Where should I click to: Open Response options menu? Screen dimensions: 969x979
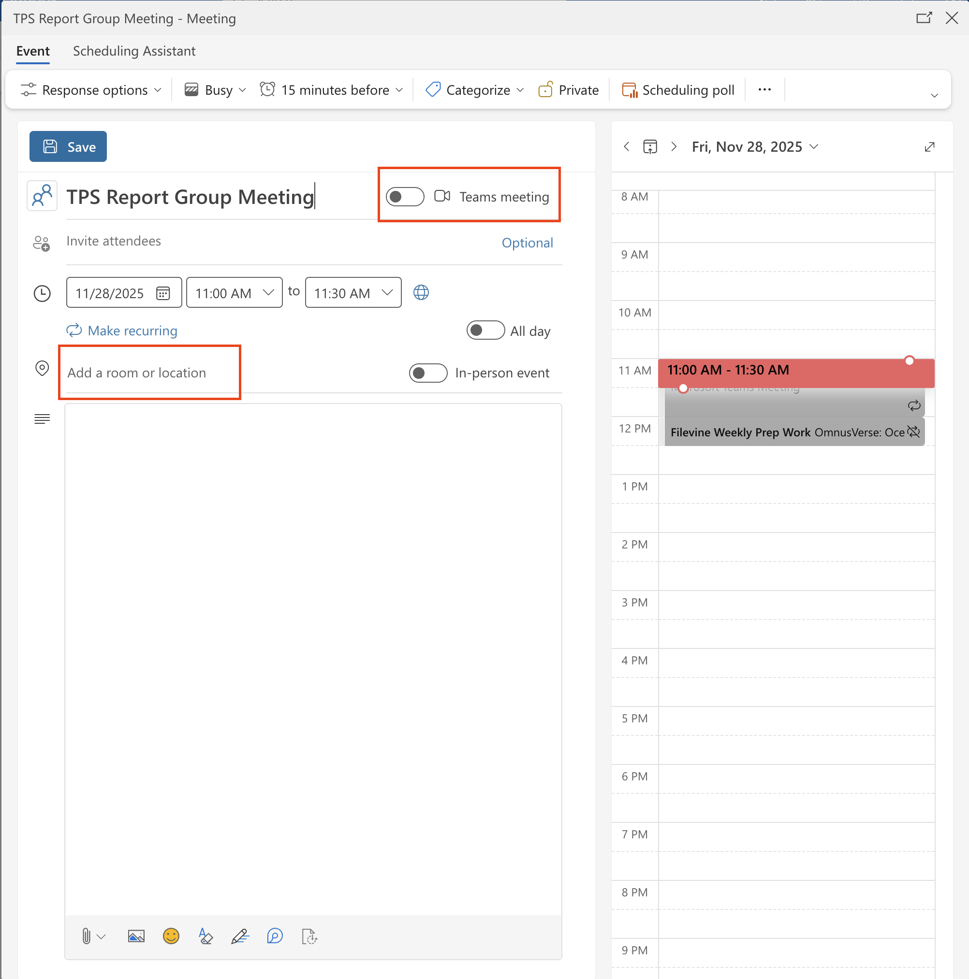point(91,90)
